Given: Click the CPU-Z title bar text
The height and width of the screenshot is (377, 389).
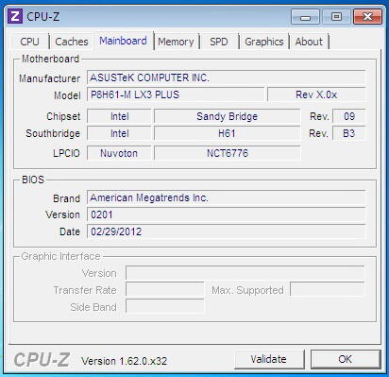Looking at the screenshot, I should pyautogui.click(x=43, y=16).
